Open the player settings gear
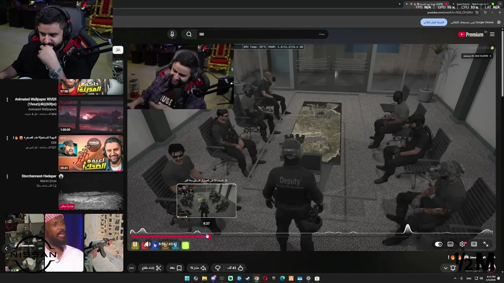 coord(462,244)
